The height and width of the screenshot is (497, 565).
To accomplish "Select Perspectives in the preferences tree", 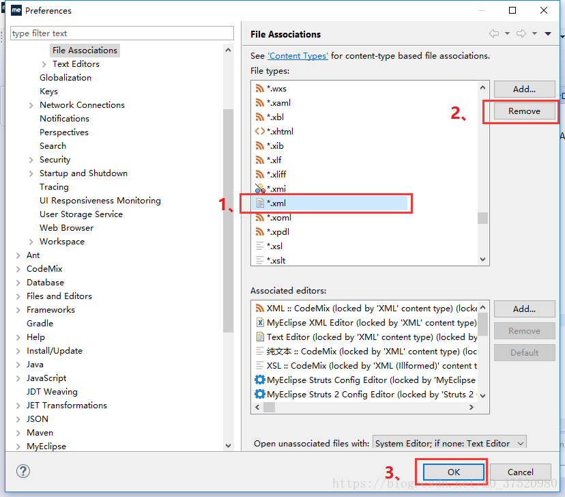I will coord(63,132).
